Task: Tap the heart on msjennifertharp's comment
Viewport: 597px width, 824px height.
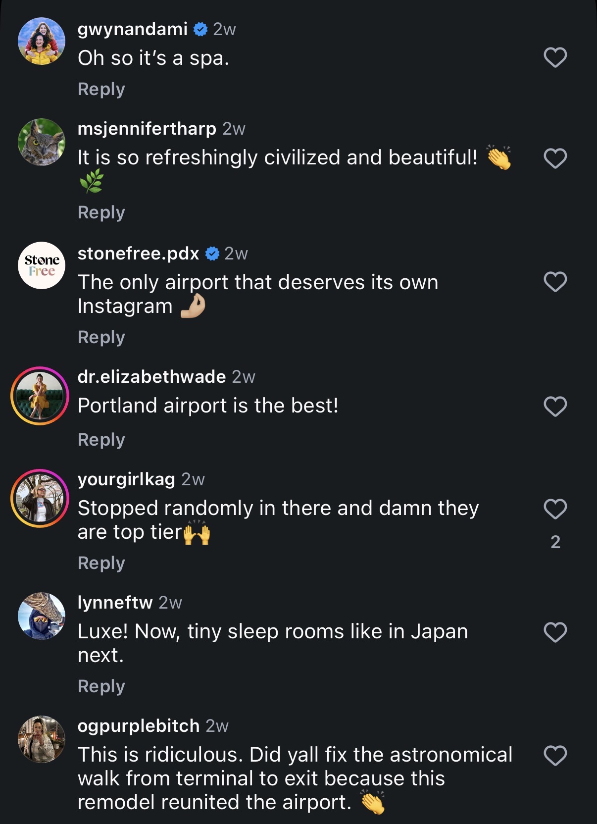Action: point(555,159)
